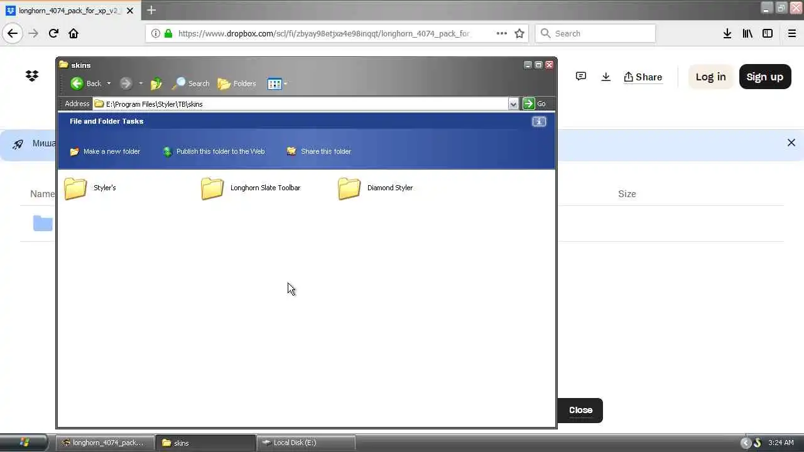
Task: Open the browser hamburger menu
Action: click(x=791, y=33)
